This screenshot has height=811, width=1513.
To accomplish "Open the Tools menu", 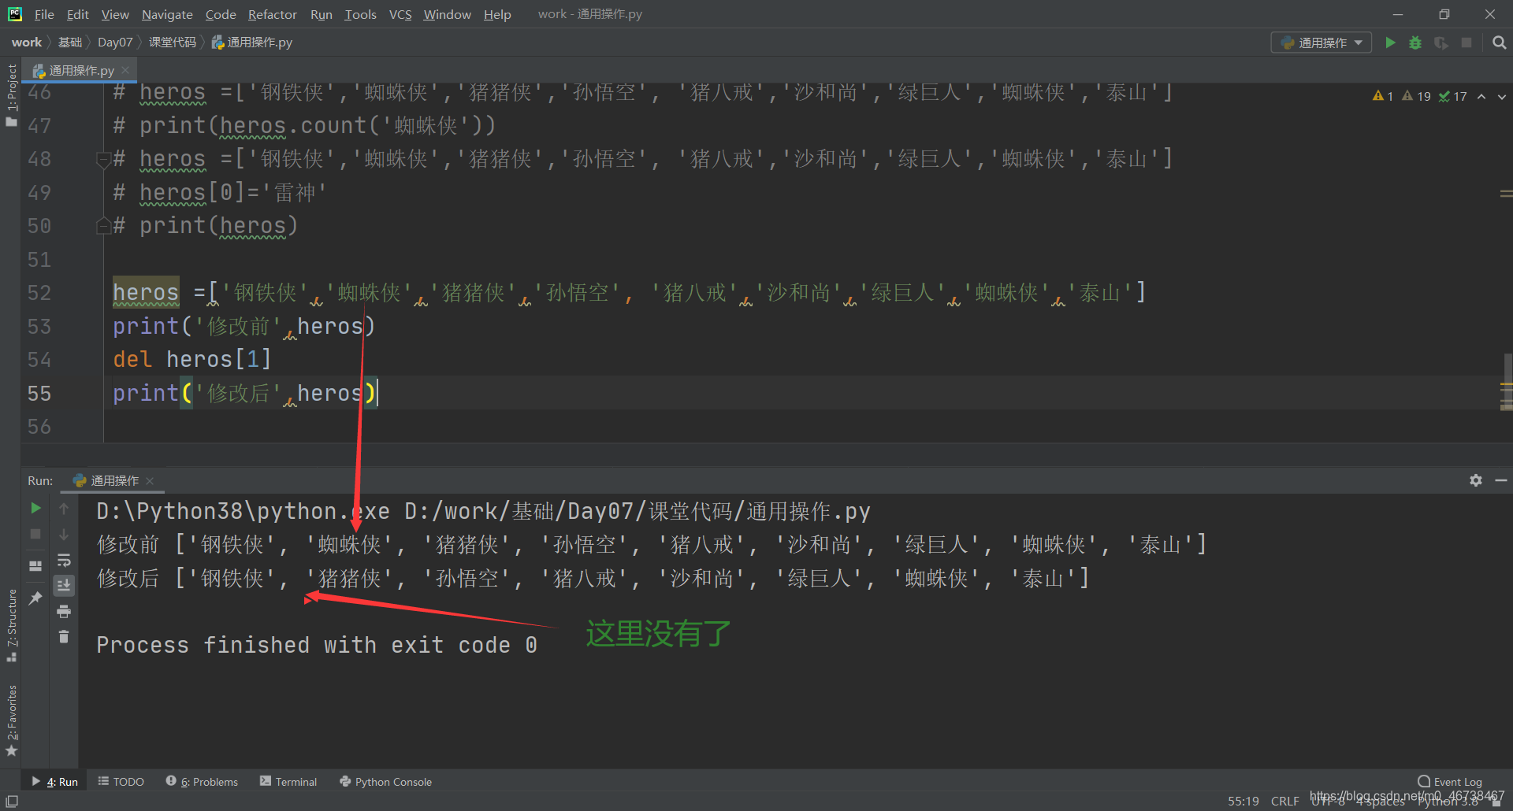I will (360, 14).
